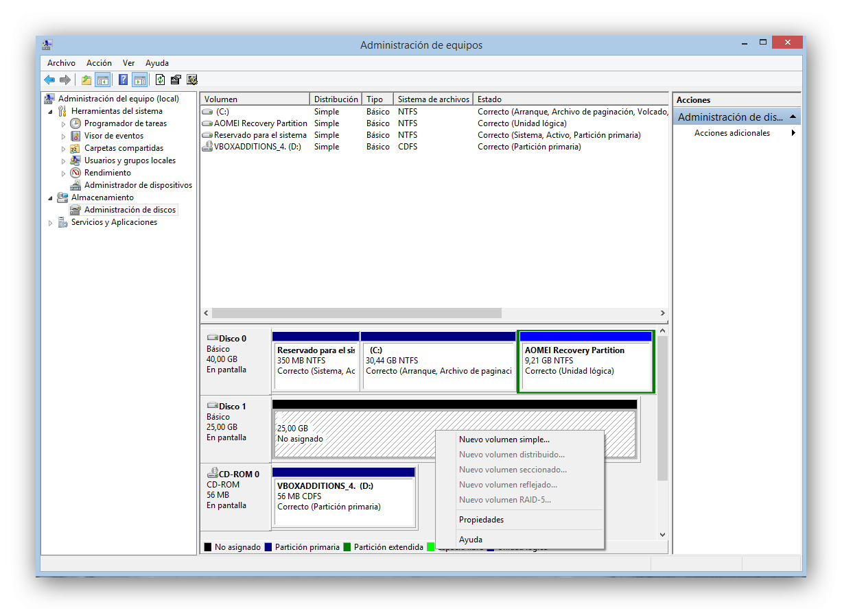Click the Acciones adicionales link
Viewport: 842px width, 613px height.
732,133
